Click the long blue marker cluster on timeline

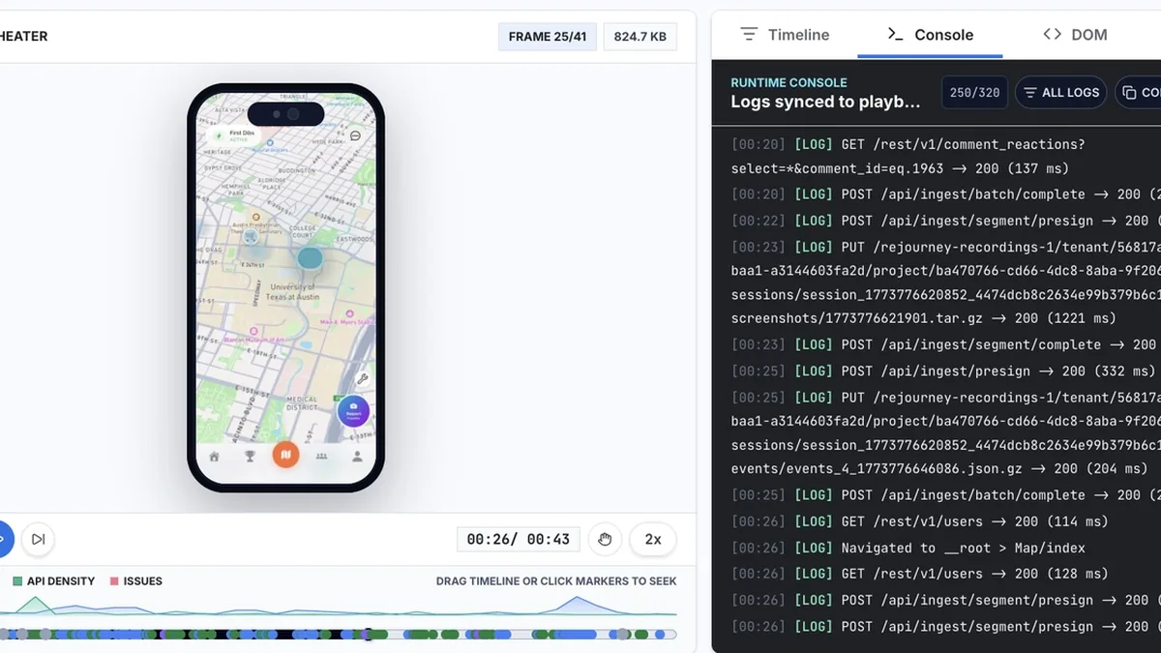pyautogui.click(x=578, y=635)
